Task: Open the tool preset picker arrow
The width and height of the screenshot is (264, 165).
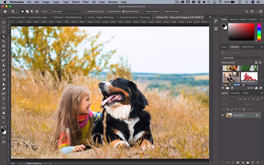Action: coord(17,11)
